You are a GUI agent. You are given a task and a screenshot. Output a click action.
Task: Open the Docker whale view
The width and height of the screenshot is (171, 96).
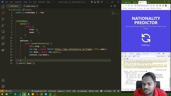(3, 50)
